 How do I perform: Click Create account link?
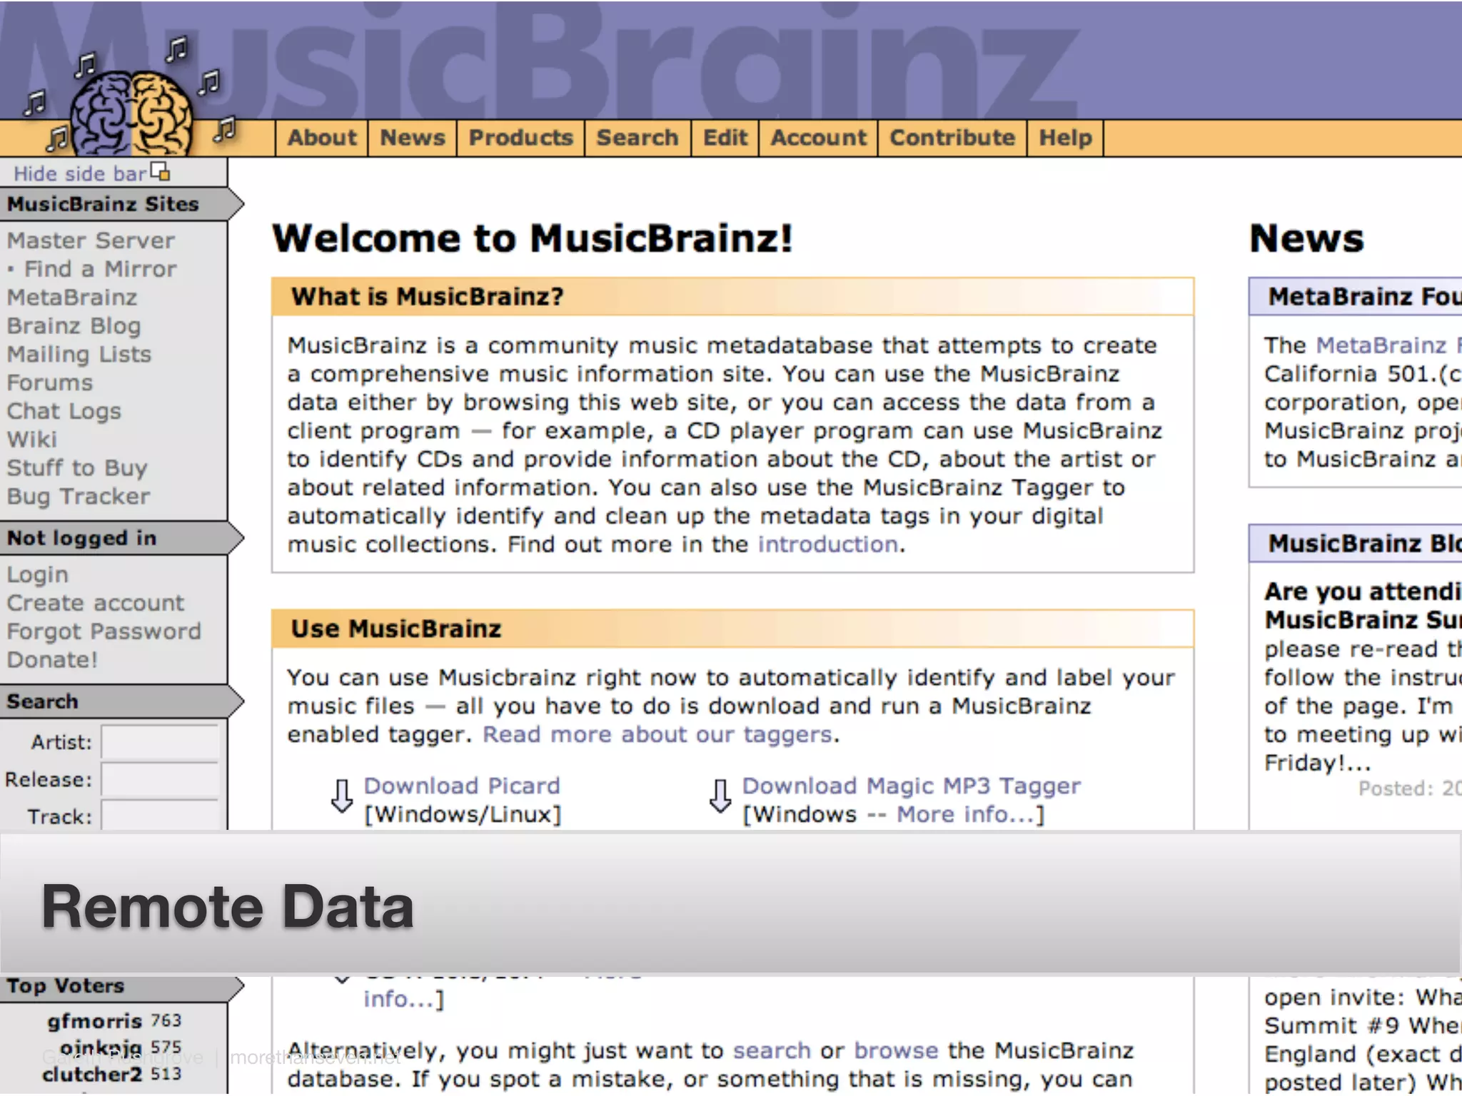coord(96,603)
